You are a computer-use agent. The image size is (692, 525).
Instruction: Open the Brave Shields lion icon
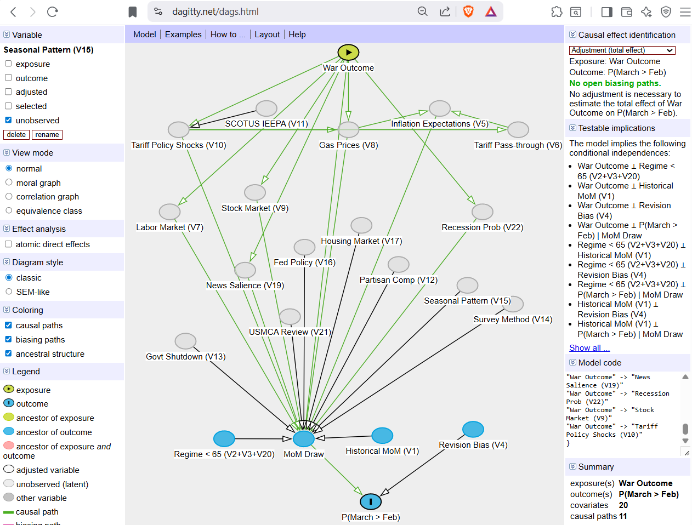(x=468, y=12)
